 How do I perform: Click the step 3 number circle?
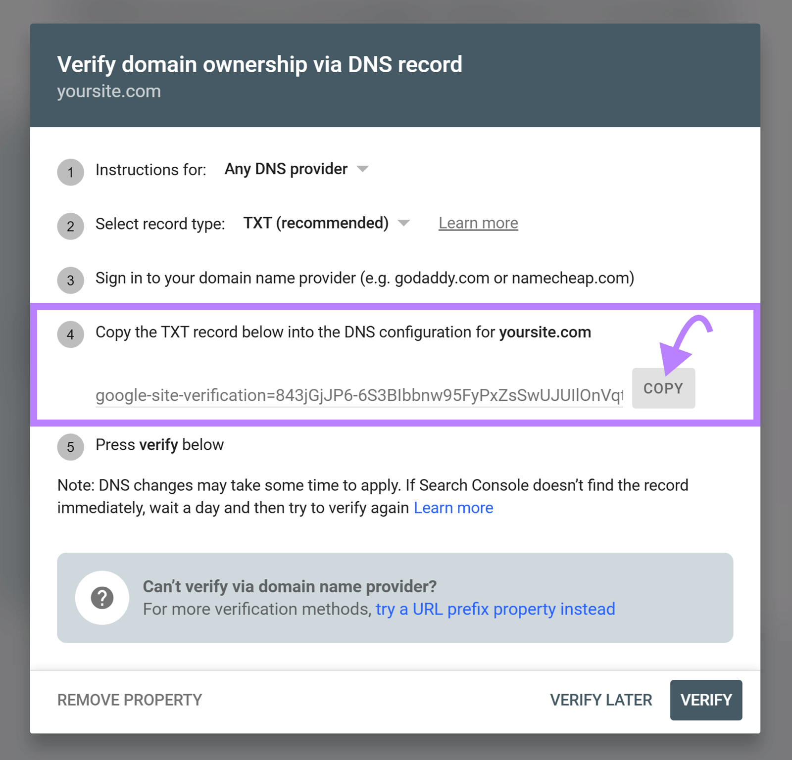tap(70, 280)
